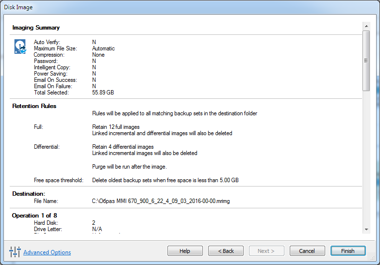Select the Retention Rules heading
Viewport: 380px width, 265px height.
(x=34, y=106)
